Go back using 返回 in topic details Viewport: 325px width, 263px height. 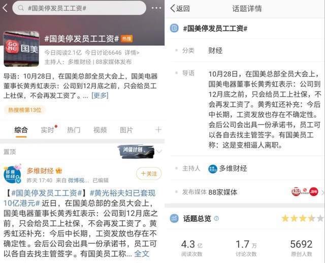(x=180, y=9)
